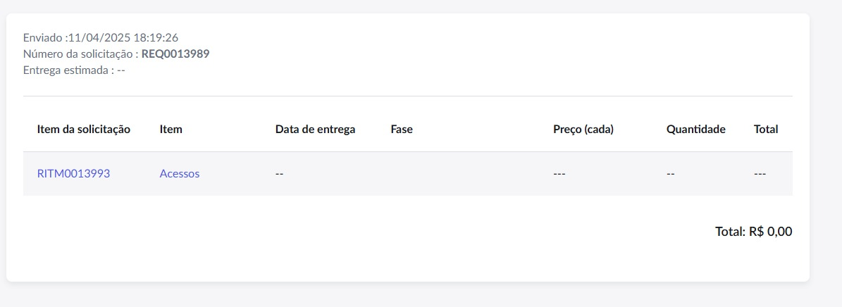Image resolution: width=842 pixels, height=307 pixels.
Task: Click the sent timestamp 11/04/2025 18:19:26
Action: click(123, 37)
